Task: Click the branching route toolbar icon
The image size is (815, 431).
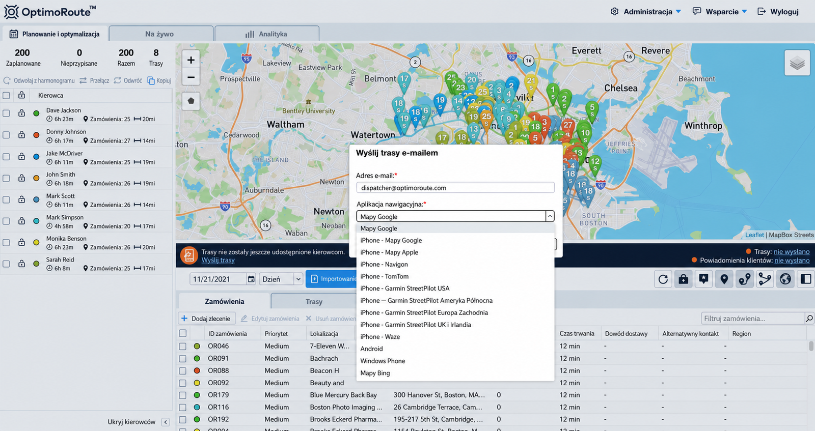Action: (765, 279)
